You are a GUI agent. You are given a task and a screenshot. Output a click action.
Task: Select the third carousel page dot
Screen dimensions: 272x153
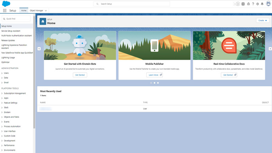coord(158,83)
